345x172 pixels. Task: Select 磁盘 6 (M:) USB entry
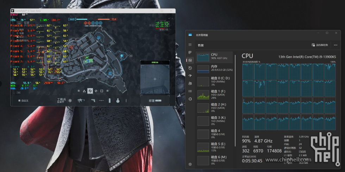click(x=214, y=160)
